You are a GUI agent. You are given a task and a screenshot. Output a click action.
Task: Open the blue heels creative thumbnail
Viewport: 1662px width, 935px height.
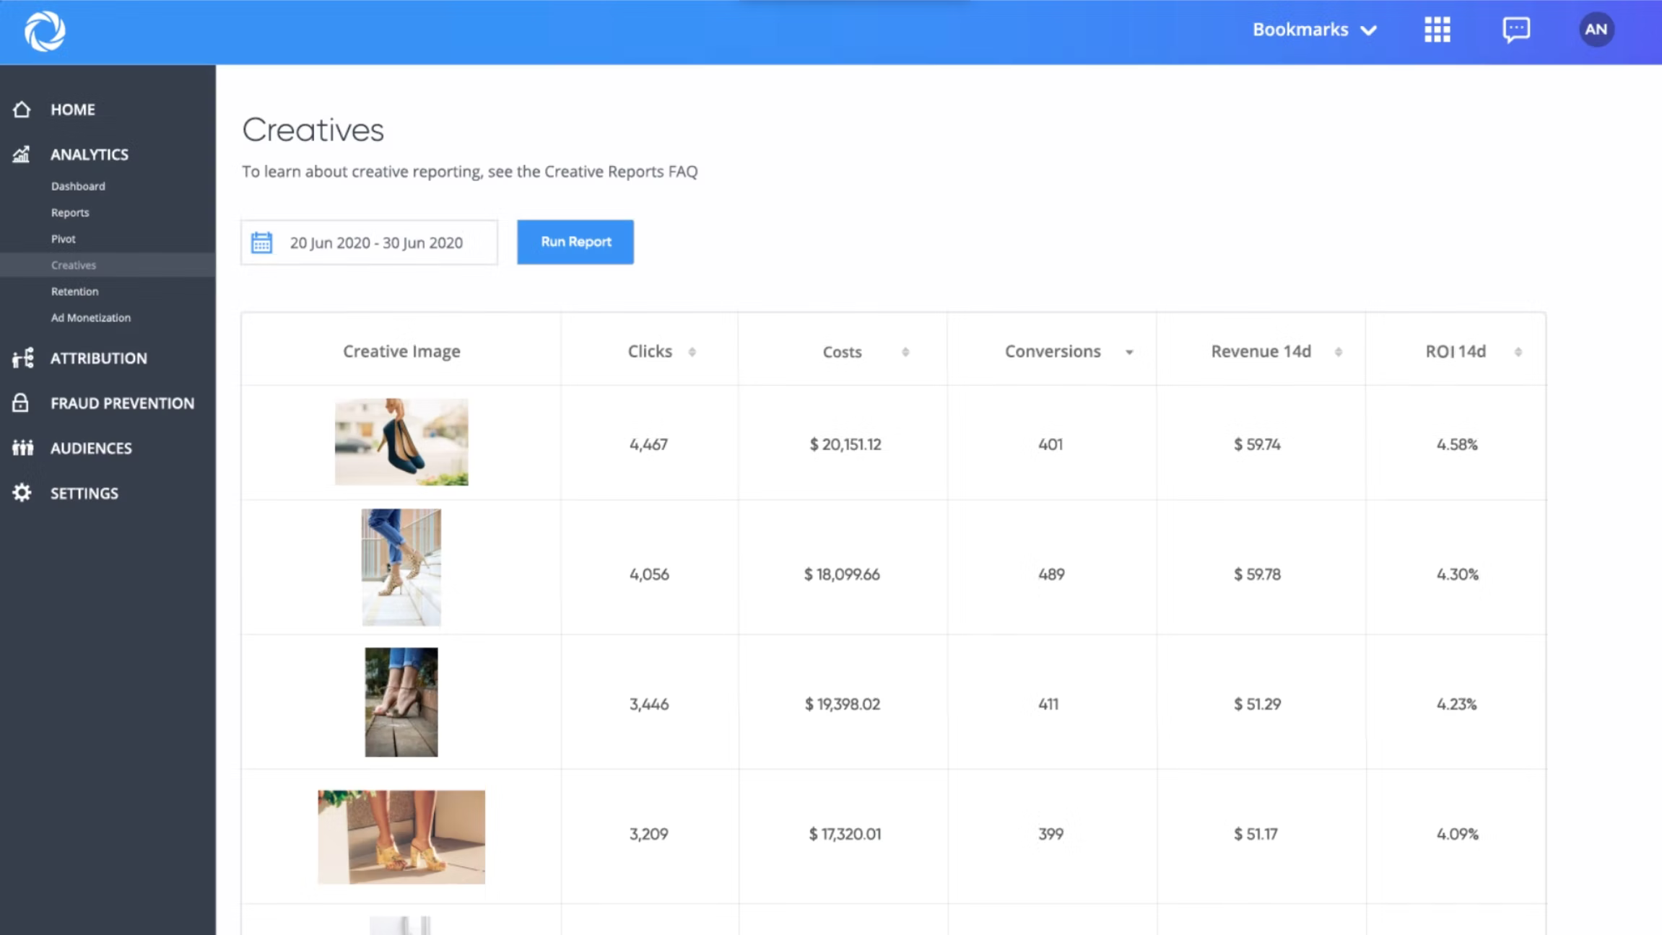(x=401, y=442)
